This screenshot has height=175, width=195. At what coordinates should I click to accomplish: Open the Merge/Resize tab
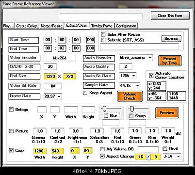click(x=51, y=26)
